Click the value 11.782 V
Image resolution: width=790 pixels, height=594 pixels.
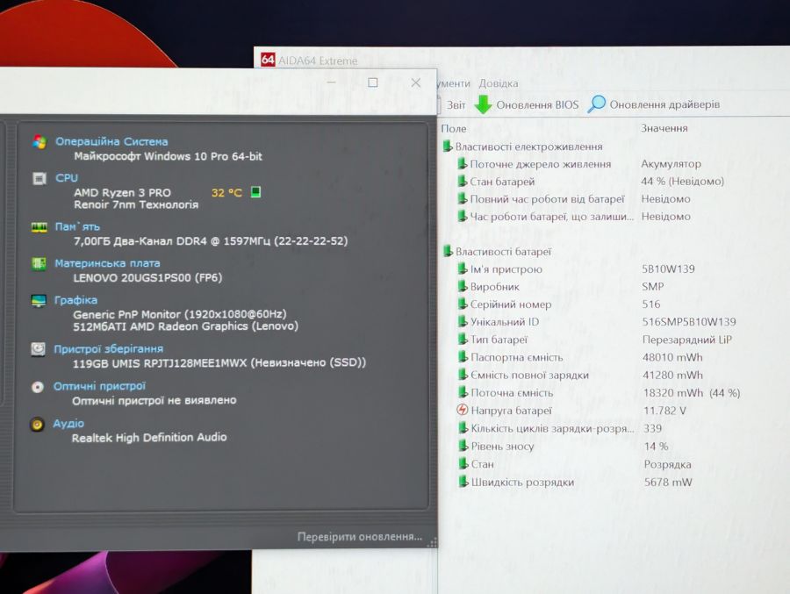(664, 410)
